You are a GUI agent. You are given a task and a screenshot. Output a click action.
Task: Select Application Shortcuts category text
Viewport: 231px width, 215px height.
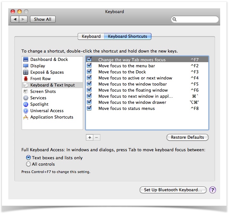52,117
